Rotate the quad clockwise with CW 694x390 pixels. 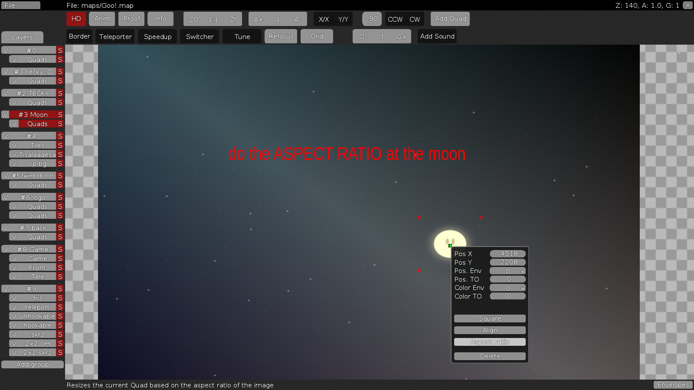(x=415, y=19)
